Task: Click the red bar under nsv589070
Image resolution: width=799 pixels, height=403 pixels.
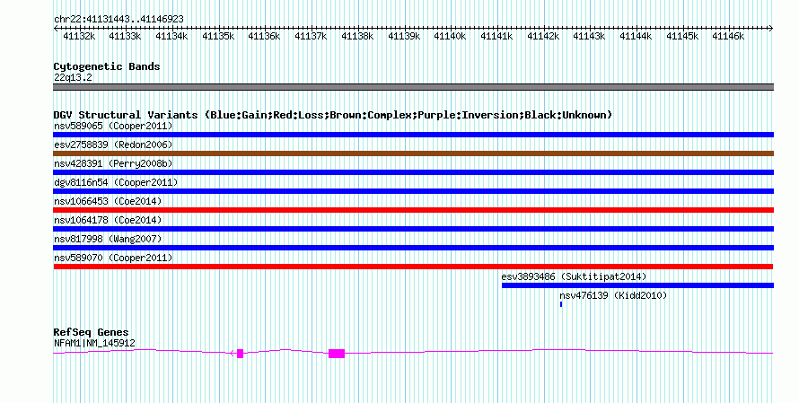Action: click(413, 267)
